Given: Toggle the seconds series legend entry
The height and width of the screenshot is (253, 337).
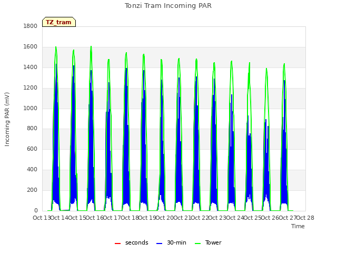Looking at the screenshot, I should click(132, 242).
